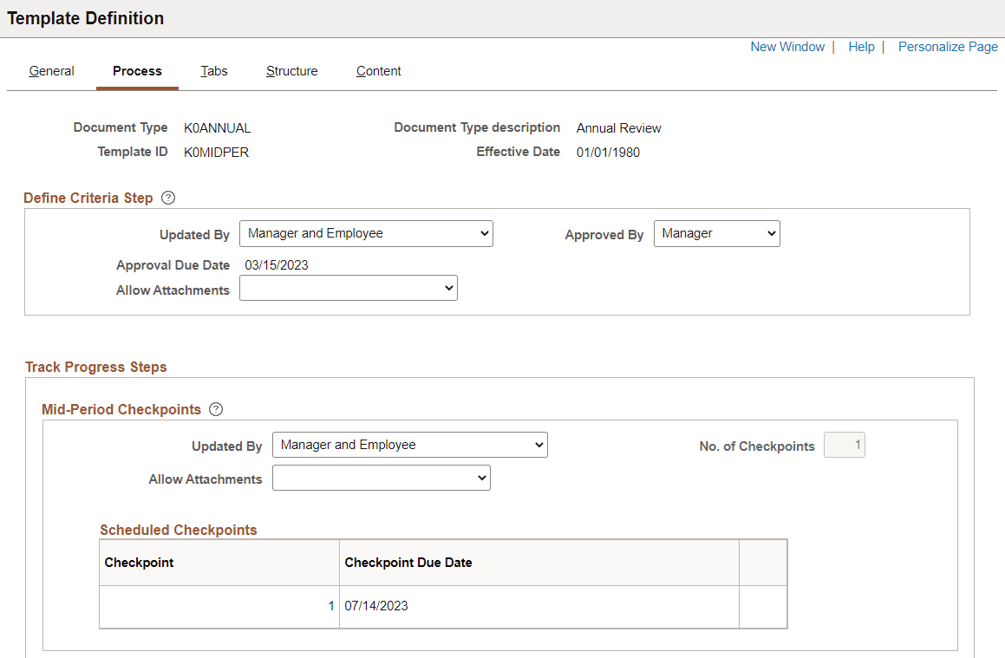Click the Help link
Viewport: 1005px width, 658px height.
[x=861, y=47]
